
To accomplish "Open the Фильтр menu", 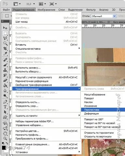I will (x=91, y=10).
